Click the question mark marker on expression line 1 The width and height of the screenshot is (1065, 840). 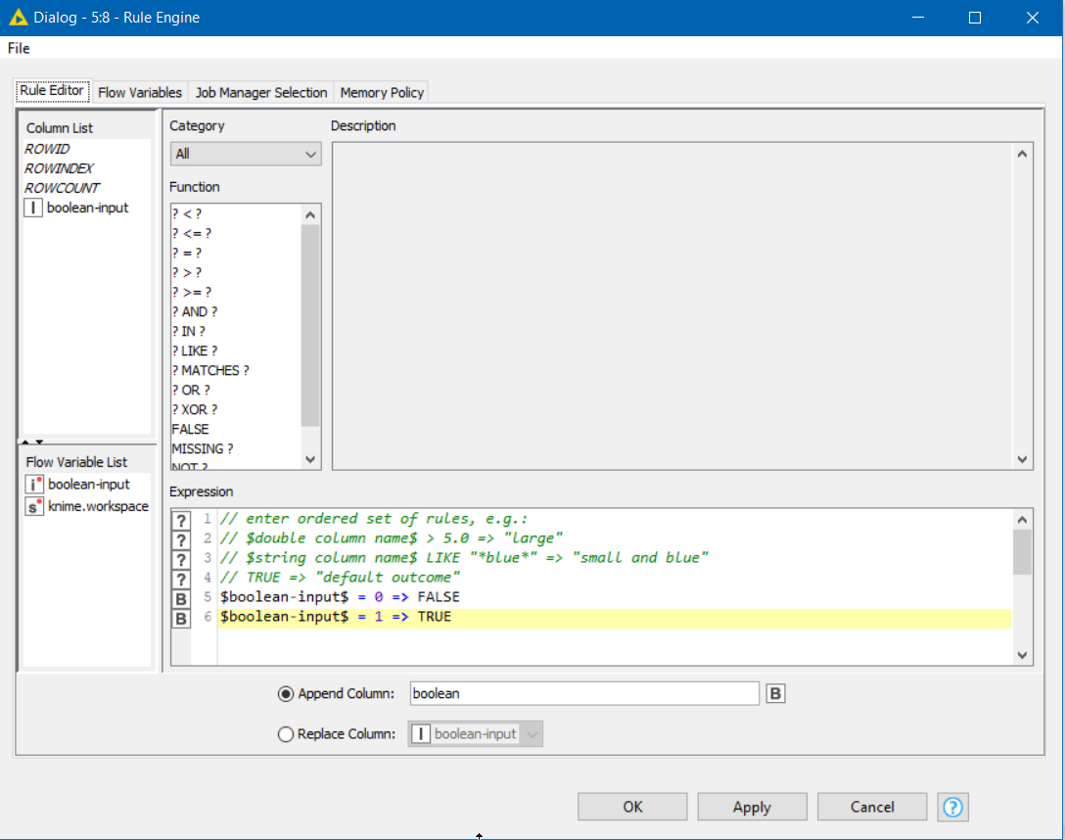[181, 519]
